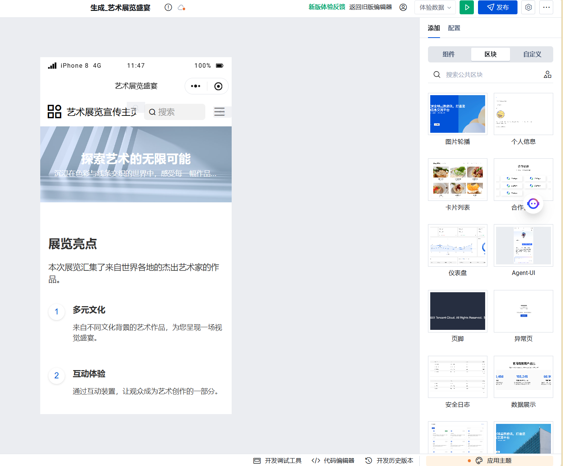563x466 pixels.
Task: Click the number 1 circle badge
Action: (x=57, y=311)
